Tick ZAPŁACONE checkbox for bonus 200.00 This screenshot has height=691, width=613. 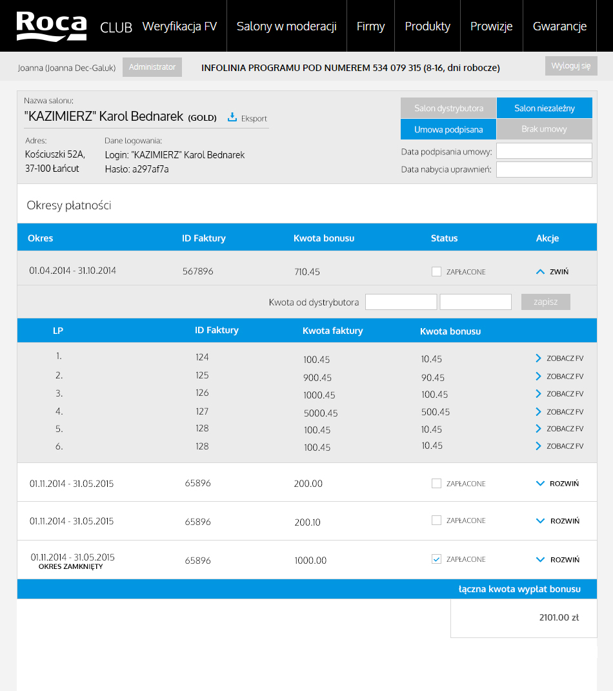coord(436,484)
